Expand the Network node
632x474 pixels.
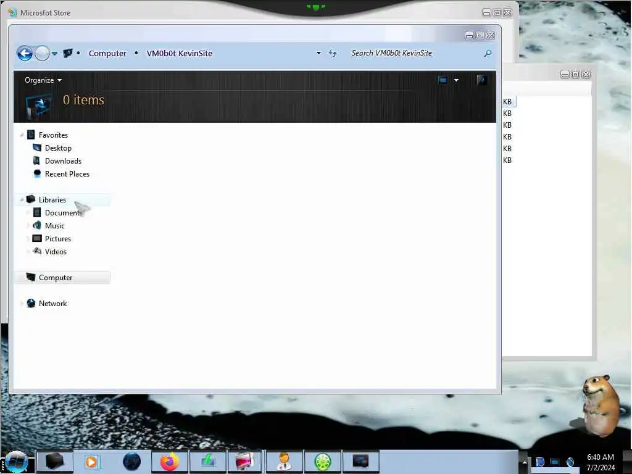pos(22,303)
